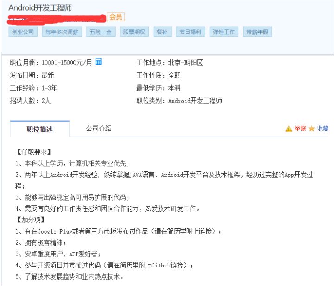Click the 会员 member badge
Image resolution: width=334 pixels, height=286 pixels.
(x=116, y=17)
